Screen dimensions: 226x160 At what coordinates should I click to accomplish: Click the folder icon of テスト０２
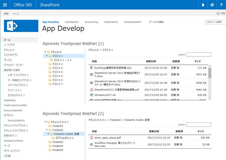pos(50,64)
